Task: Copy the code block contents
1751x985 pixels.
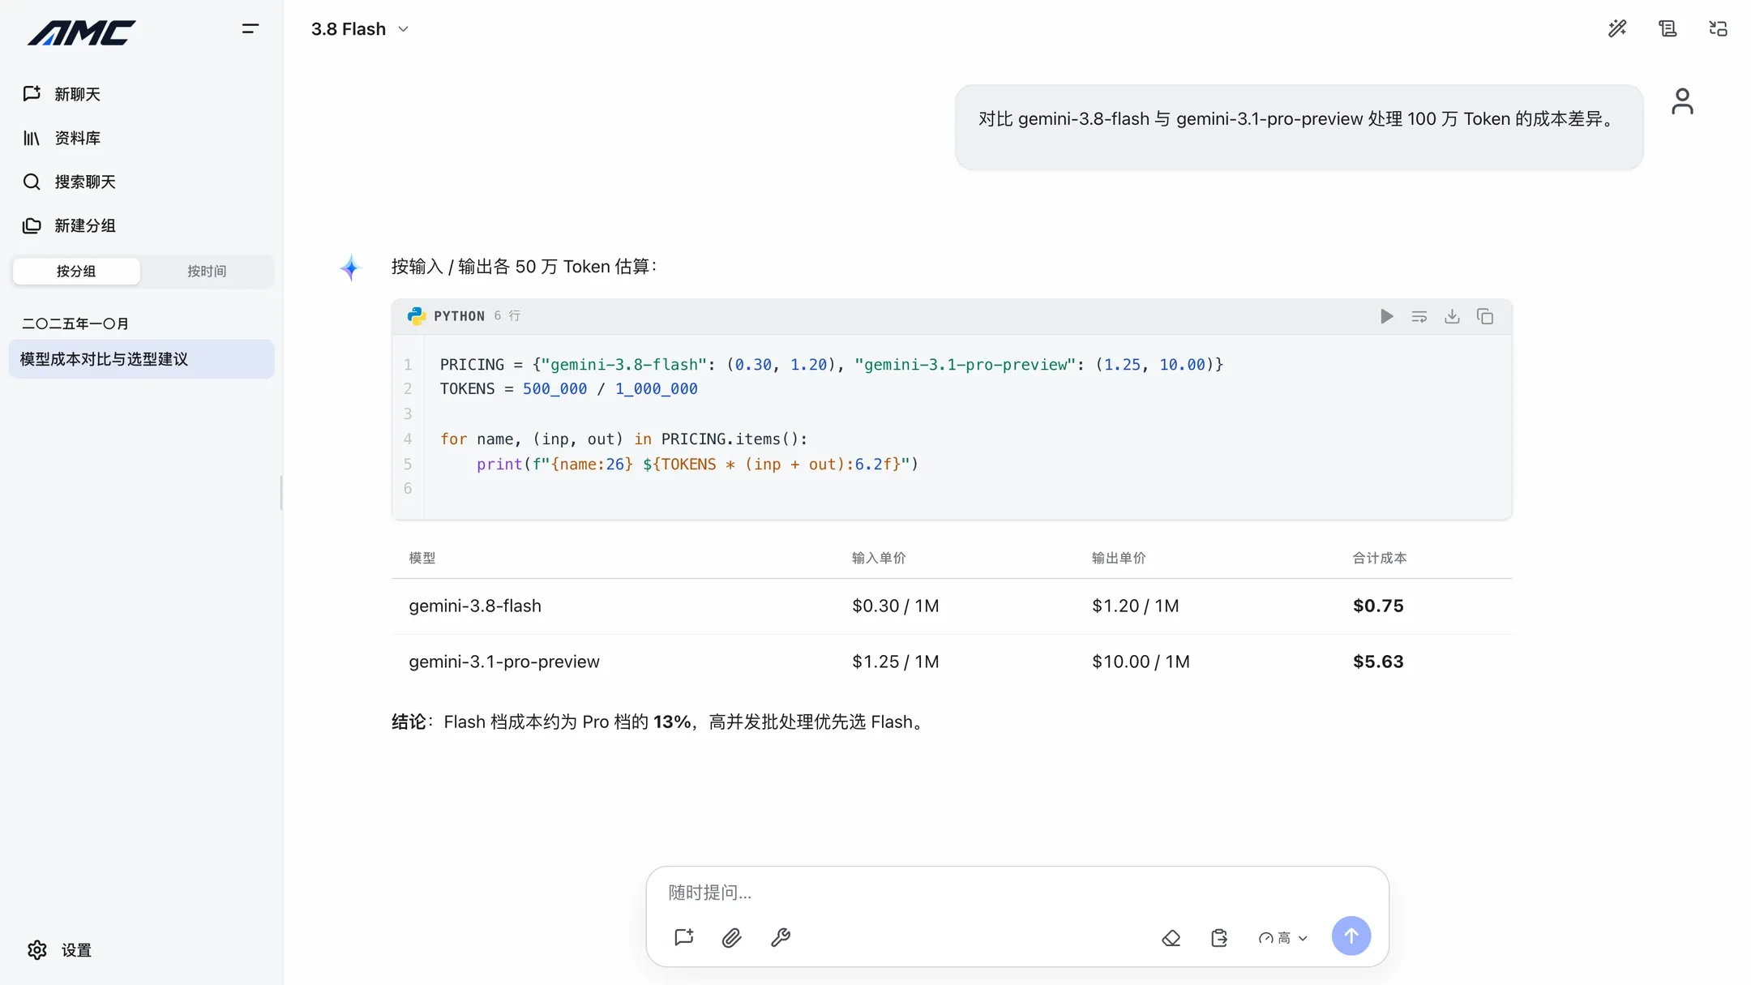Action: pos(1485,316)
